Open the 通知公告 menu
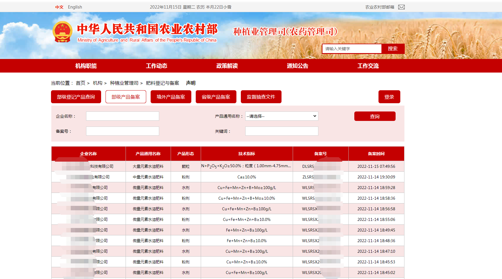This screenshot has width=502, height=279. point(297,66)
